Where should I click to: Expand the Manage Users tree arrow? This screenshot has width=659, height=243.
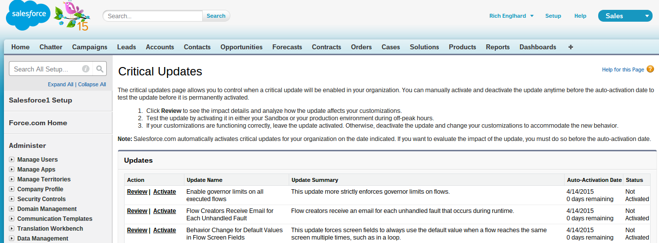pos(12,160)
